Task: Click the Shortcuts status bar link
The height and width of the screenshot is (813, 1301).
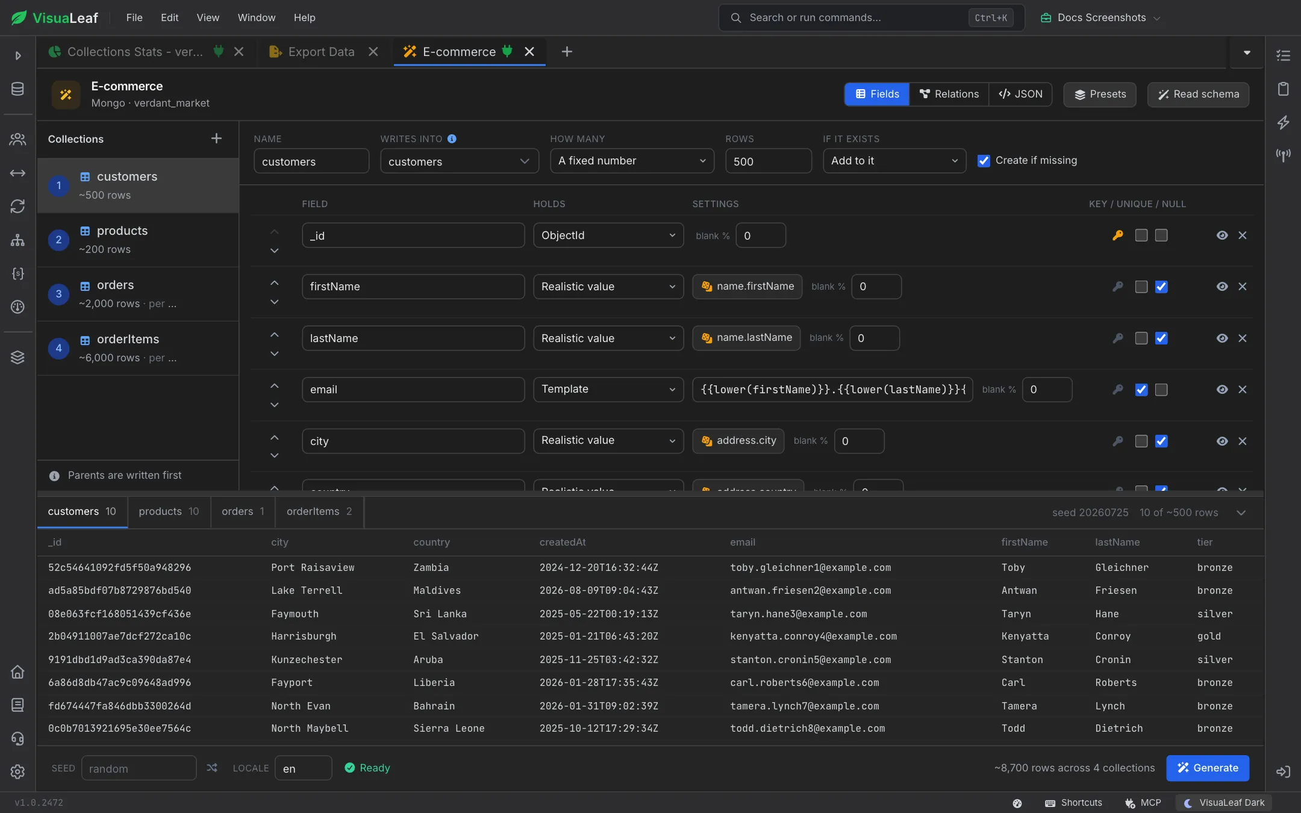Action: (1073, 803)
